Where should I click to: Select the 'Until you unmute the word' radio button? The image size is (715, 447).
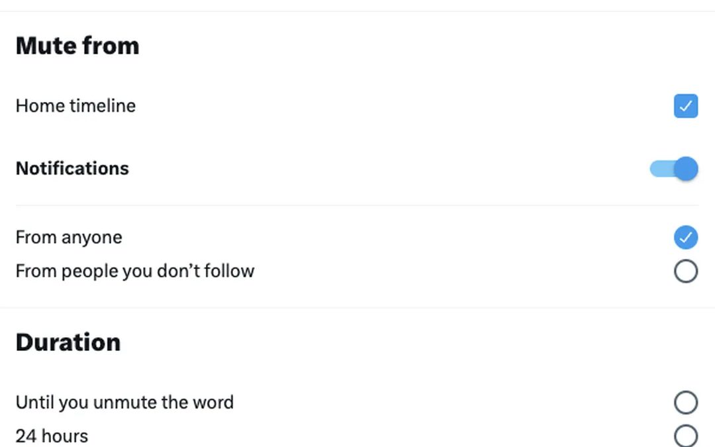[686, 402]
